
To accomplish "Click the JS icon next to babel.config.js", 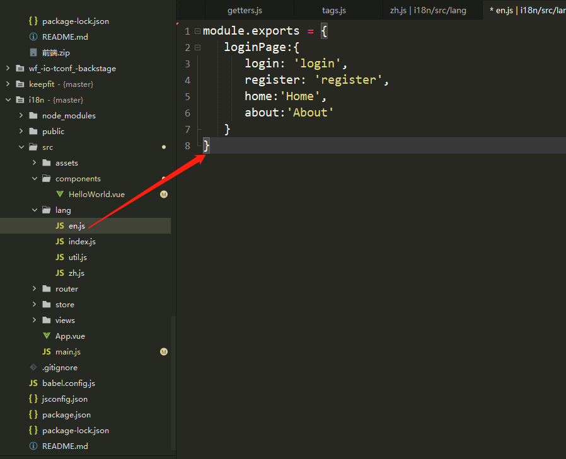I will (33, 383).
